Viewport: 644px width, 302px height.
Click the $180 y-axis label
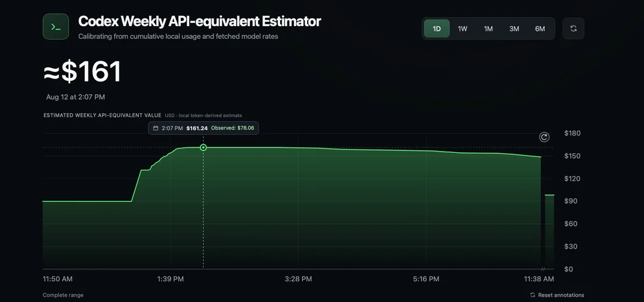click(x=572, y=133)
